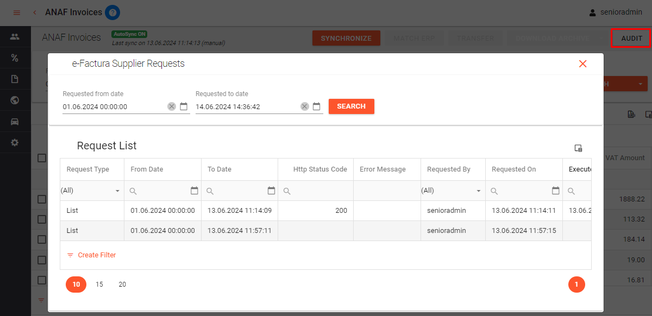
Task: Set page size to 15
Action: [99, 285]
